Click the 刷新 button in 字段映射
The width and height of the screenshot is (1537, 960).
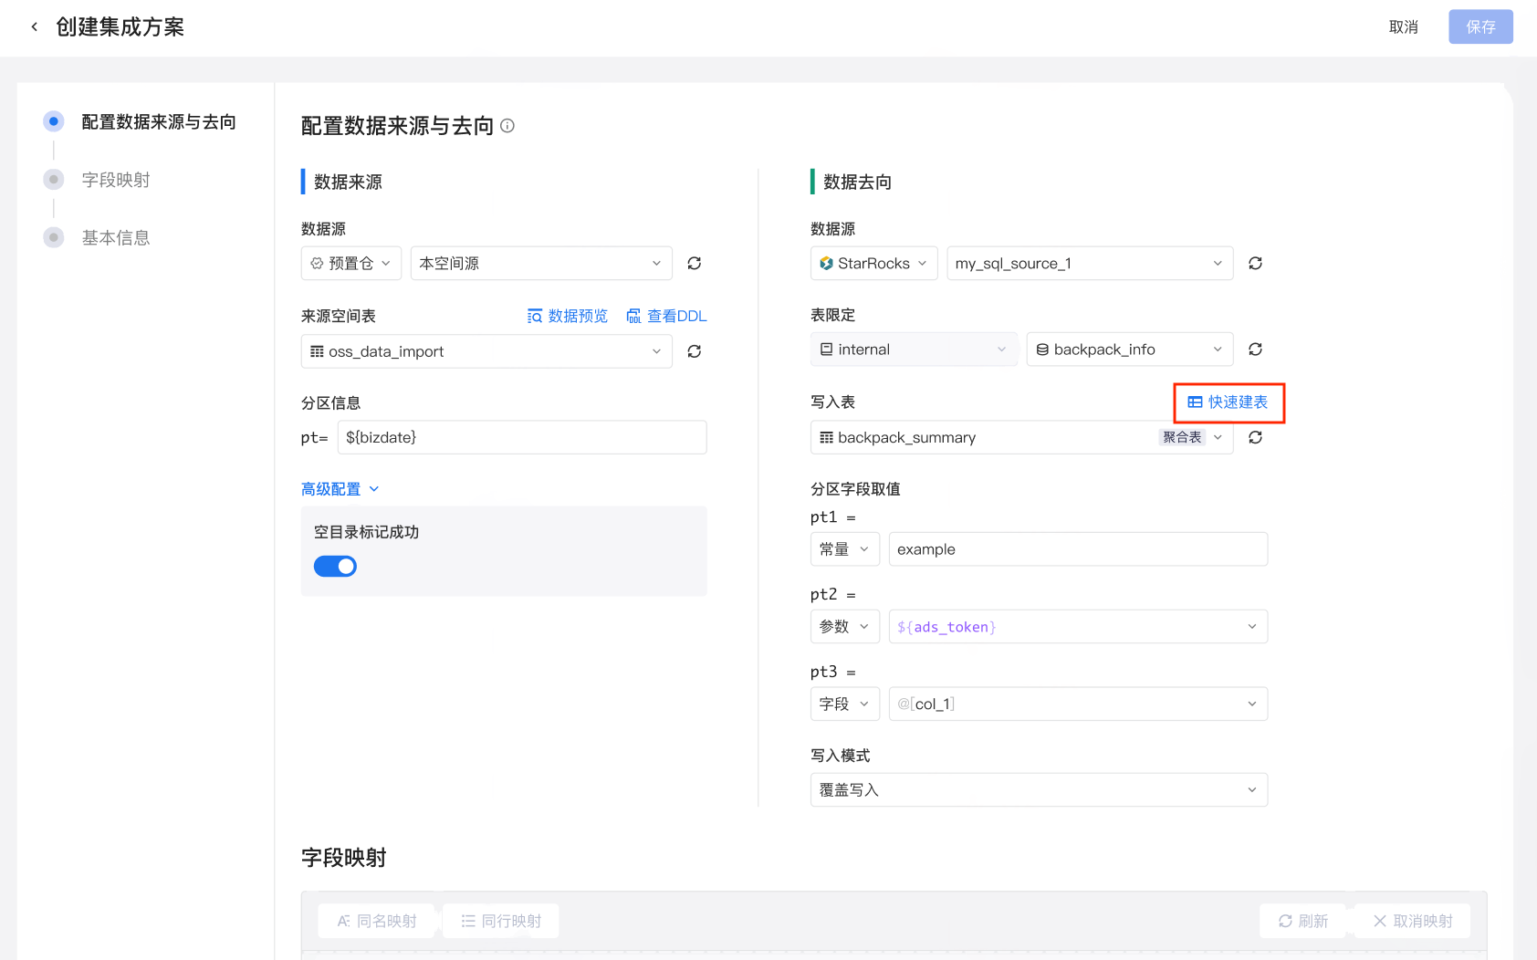click(1303, 922)
